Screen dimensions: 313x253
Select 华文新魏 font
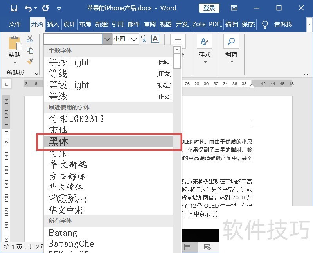coord(108,164)
